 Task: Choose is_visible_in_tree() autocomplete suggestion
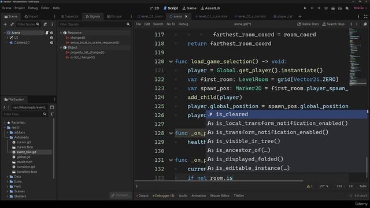(x=286, y=141)
